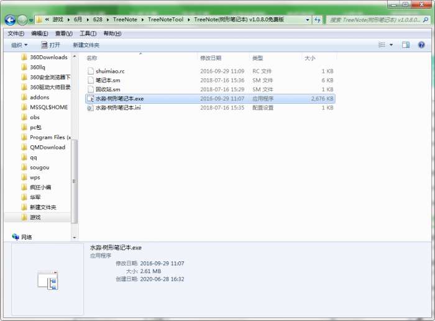The image size is (435, 321).
Task: Expand the arrow after 6月 breadcrumb
Action: [x=88, y=20]
